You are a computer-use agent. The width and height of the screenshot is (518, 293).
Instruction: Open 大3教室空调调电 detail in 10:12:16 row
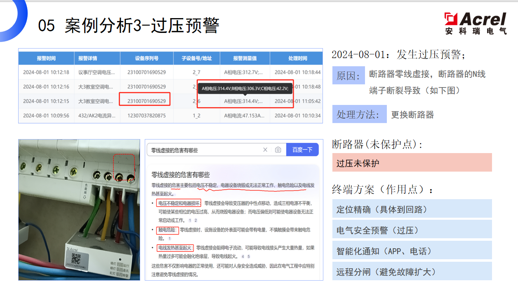pyautogui.click(x=96, y=86)
